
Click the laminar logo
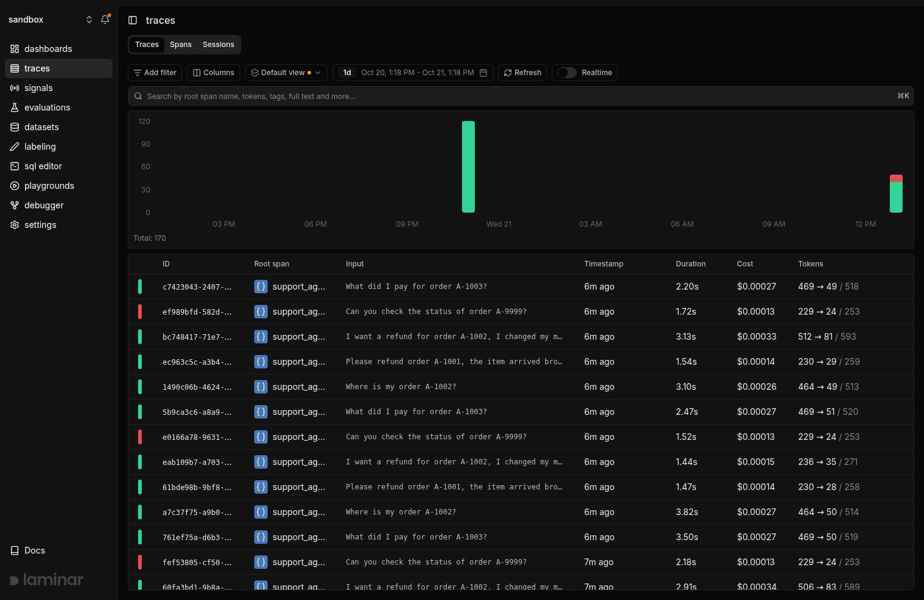(x=46, y=579)
